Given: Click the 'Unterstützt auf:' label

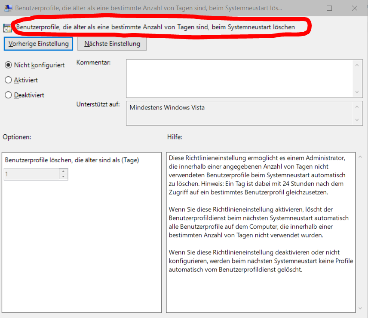Looking at the screenshot, I should click(x=98, y=104).
